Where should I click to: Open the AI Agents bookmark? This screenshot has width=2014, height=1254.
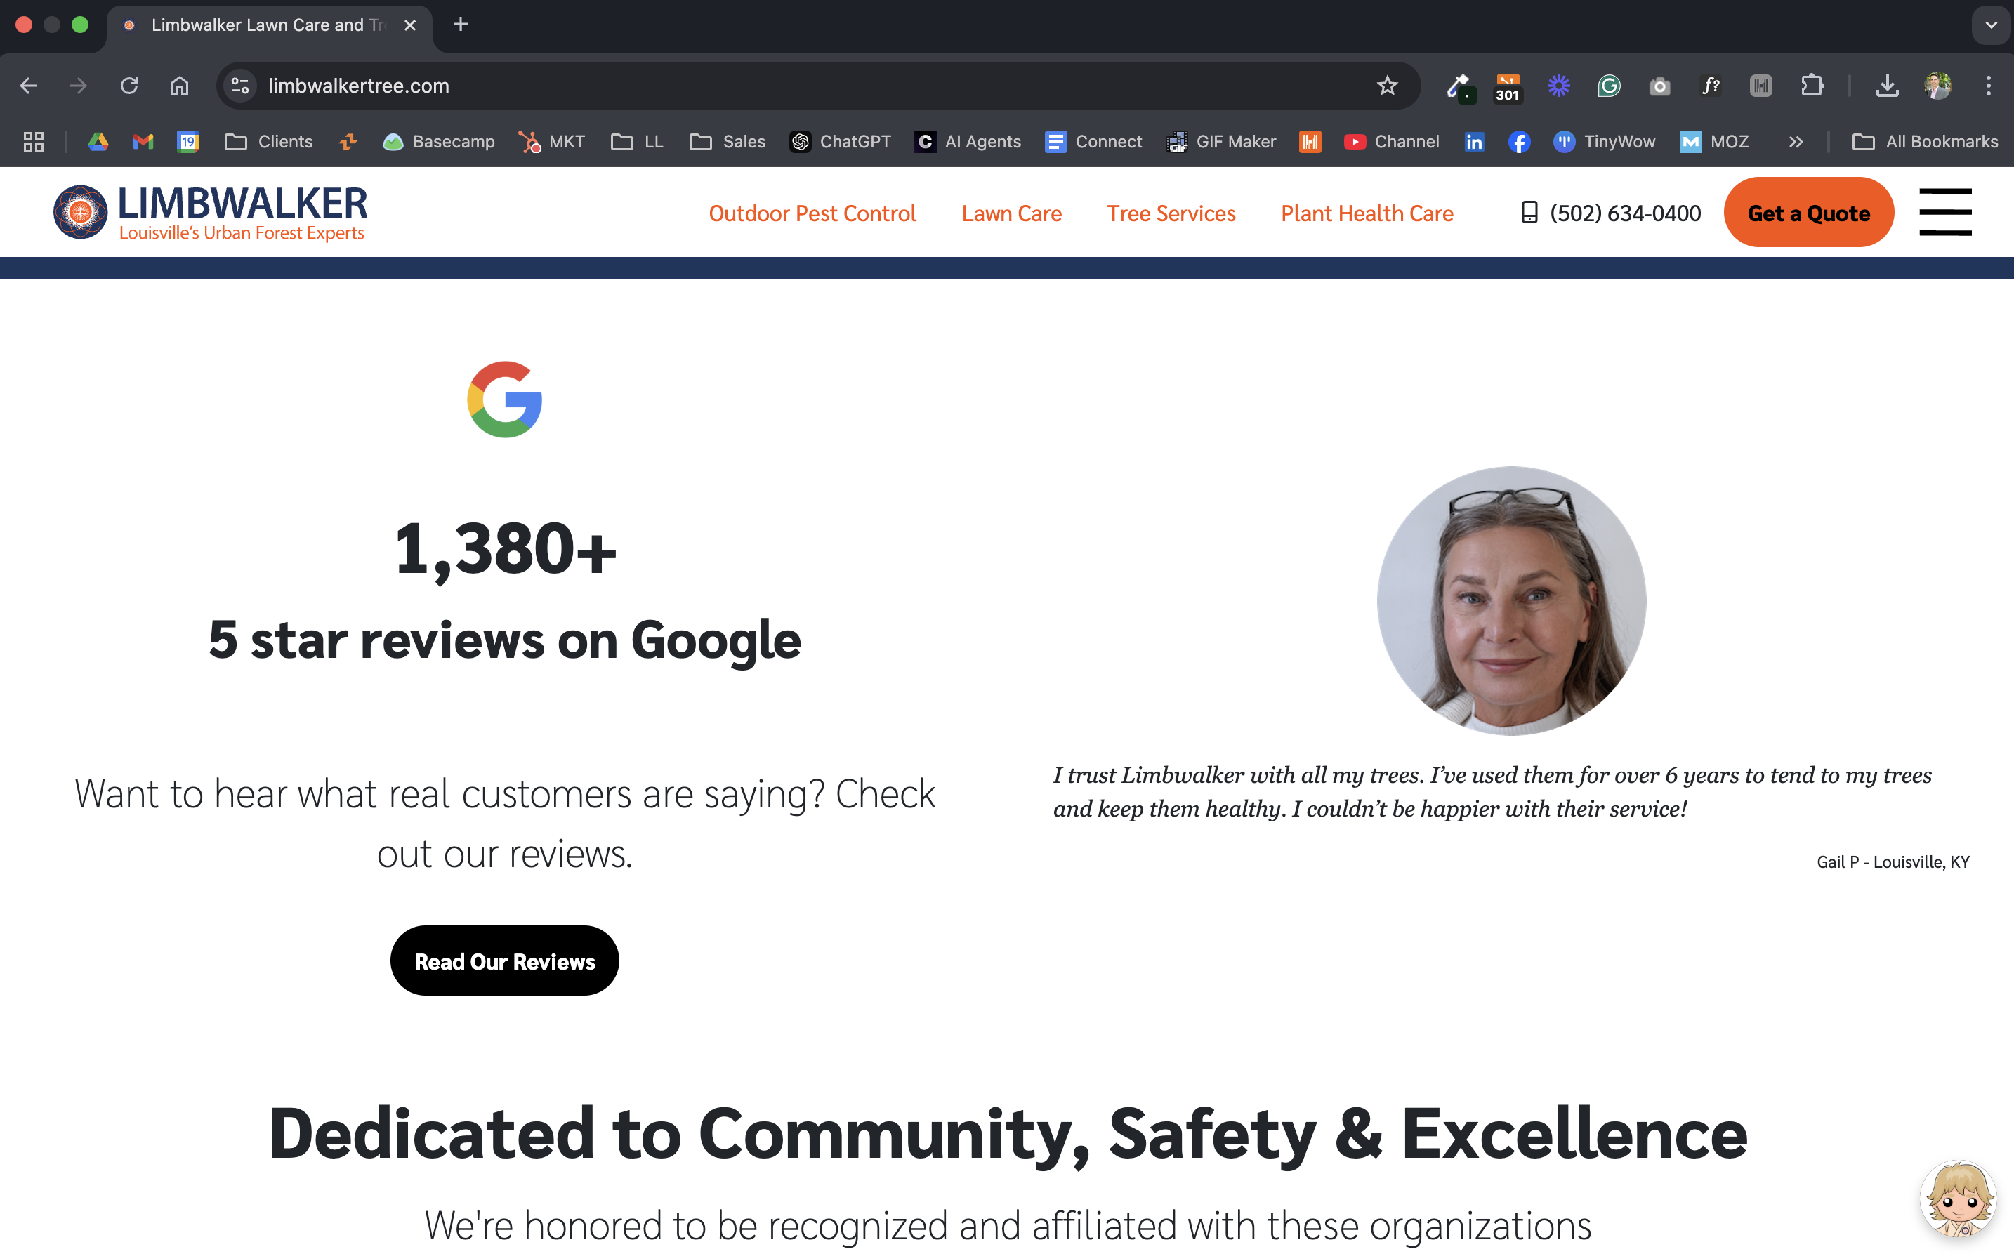pyautogui.click(x=967, y=142)
